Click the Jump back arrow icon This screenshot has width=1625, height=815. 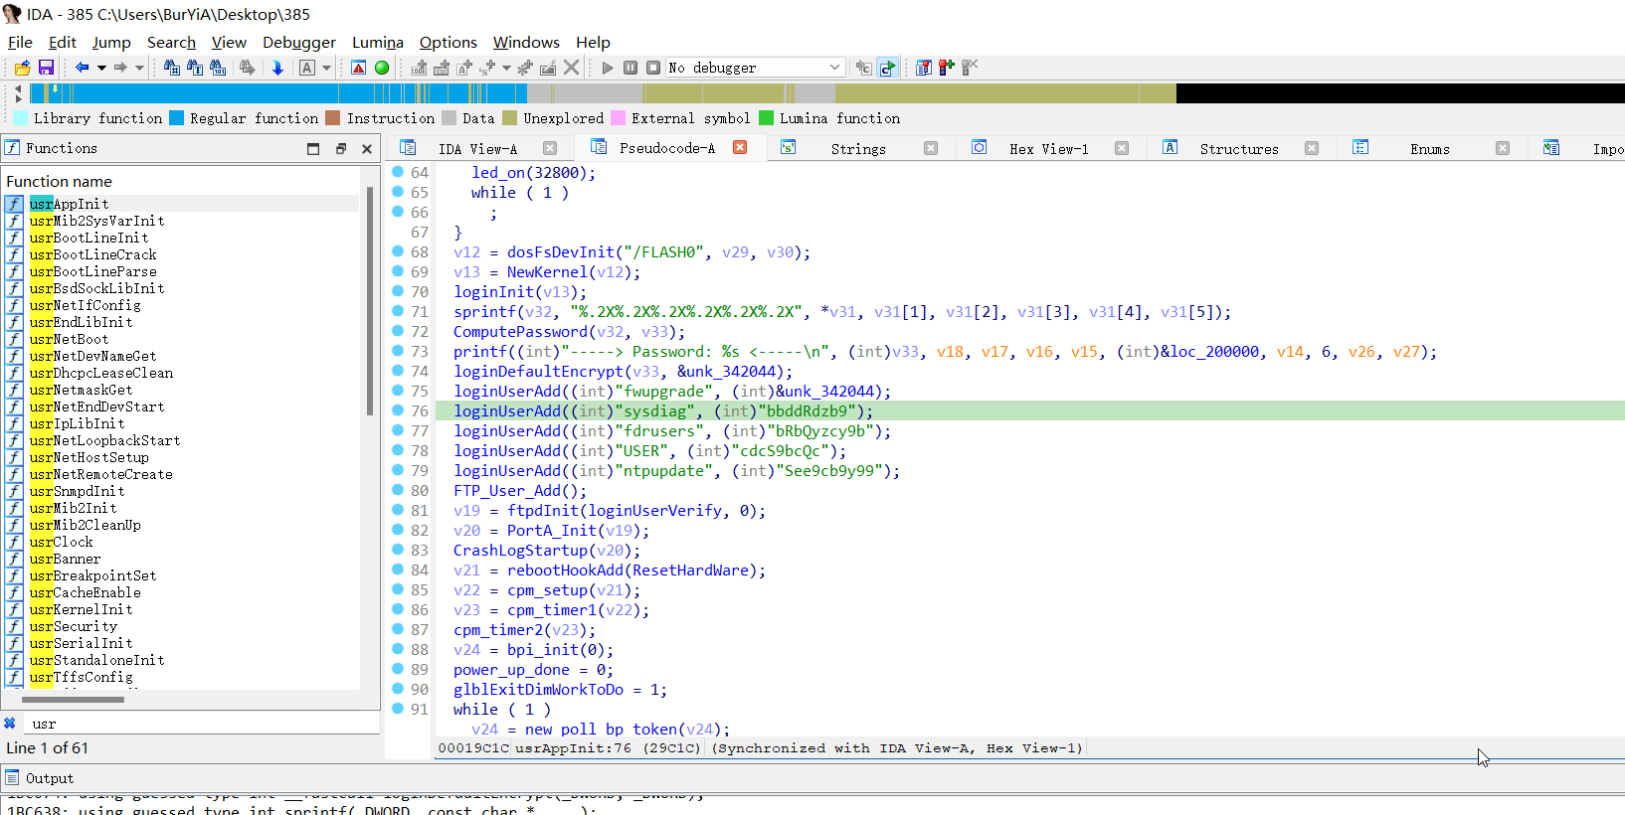pyautogui.click(x=82, y=68)
